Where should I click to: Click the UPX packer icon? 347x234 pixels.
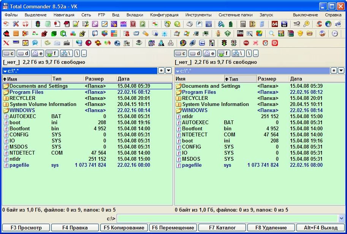(x=310, y=33)
